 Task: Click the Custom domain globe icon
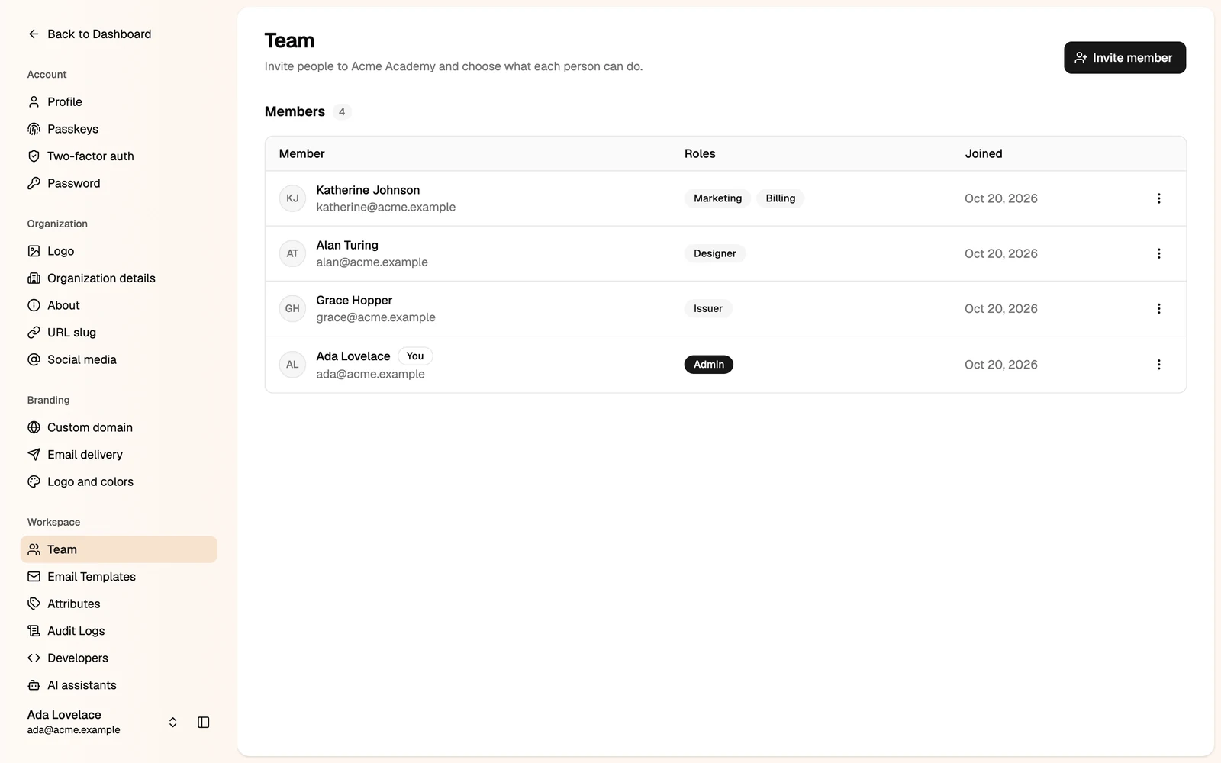click(x=34, y=427)
